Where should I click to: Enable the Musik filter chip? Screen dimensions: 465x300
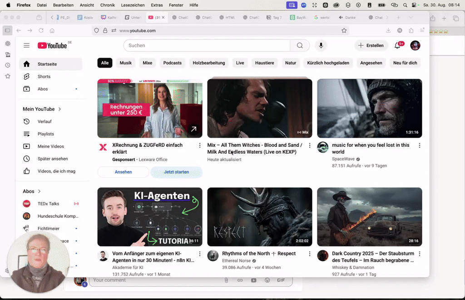(x=125, y=63)
